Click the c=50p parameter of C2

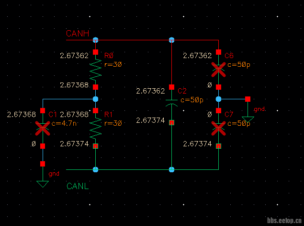[191, 100]
